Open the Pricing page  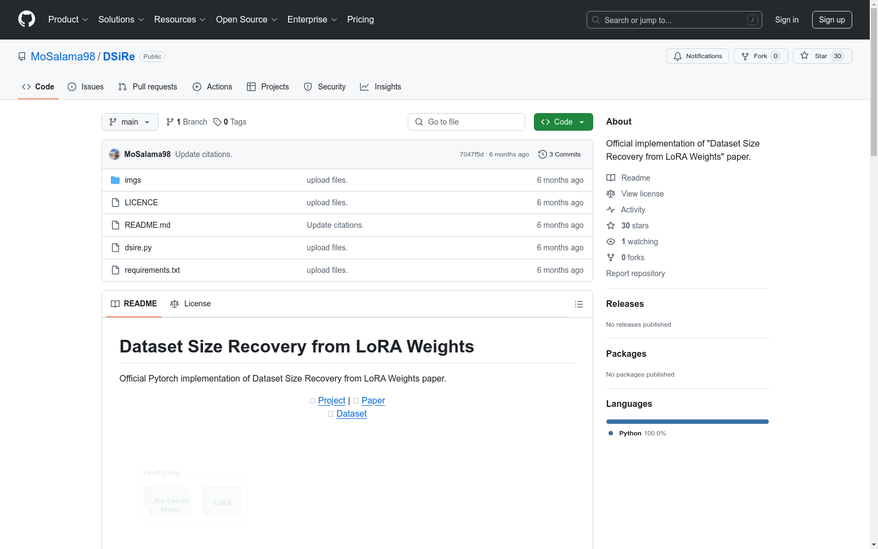(x=361, y=19)
